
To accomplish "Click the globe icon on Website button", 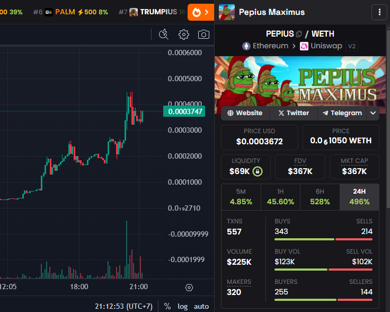I will [231, 113].
